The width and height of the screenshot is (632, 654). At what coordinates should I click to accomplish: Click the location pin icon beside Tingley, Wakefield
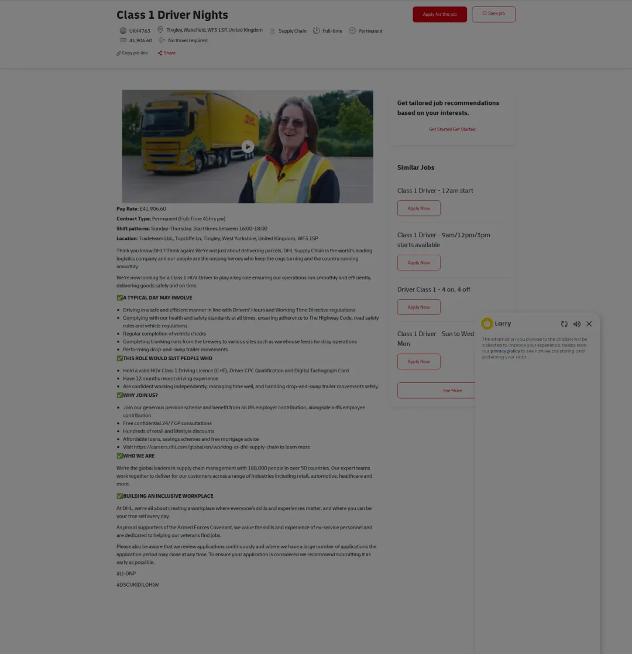(160, 30)
